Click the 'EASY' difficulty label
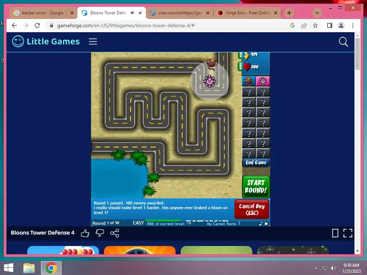367x275 pixels. (x=138, y=223)
